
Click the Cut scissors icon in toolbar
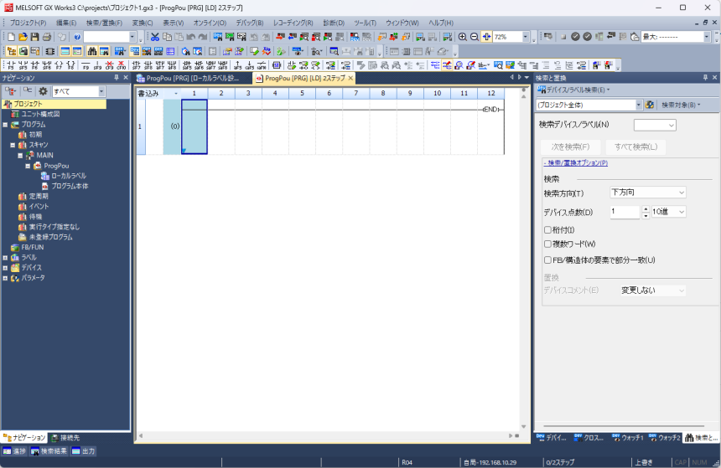[155, 38]
